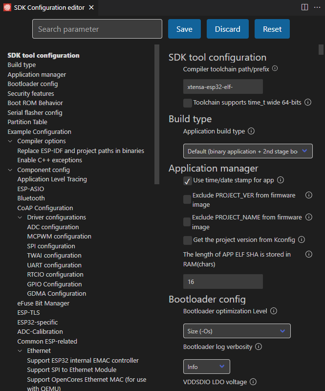
Task: Go to Security features in the tree
Action: pyautogui.click(x=31, y=93)
